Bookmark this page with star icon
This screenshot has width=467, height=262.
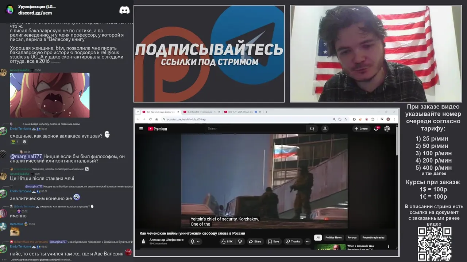[346, 119]
